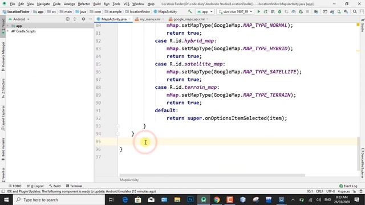The image size is (365, 205).
Task: Click the editor horizontal scrollbar
Action: point(212,175)
